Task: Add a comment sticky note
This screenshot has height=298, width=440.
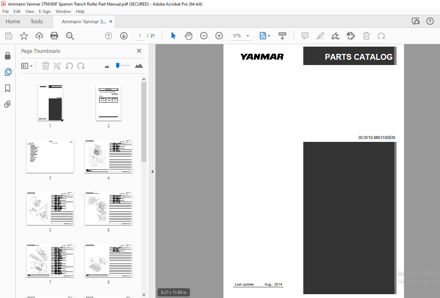Action: tap(305, 36)
